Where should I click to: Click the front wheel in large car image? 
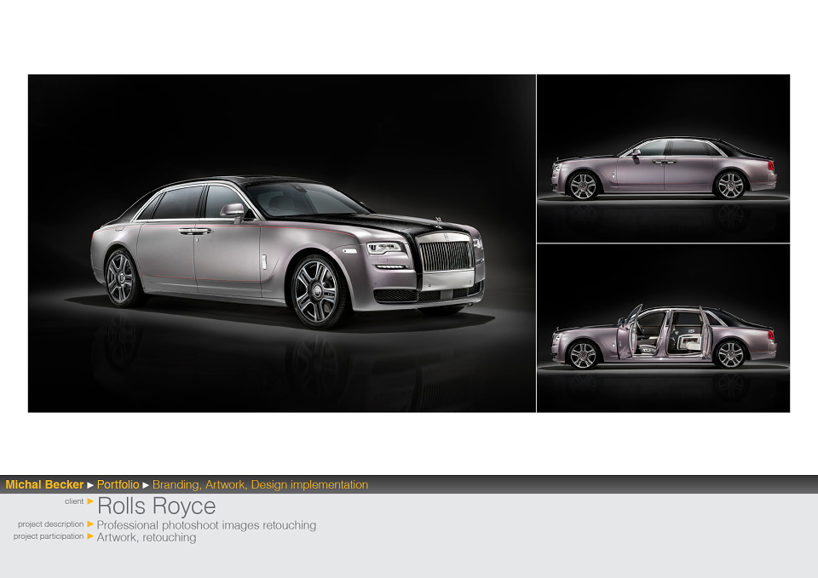[x=317, y=292]
